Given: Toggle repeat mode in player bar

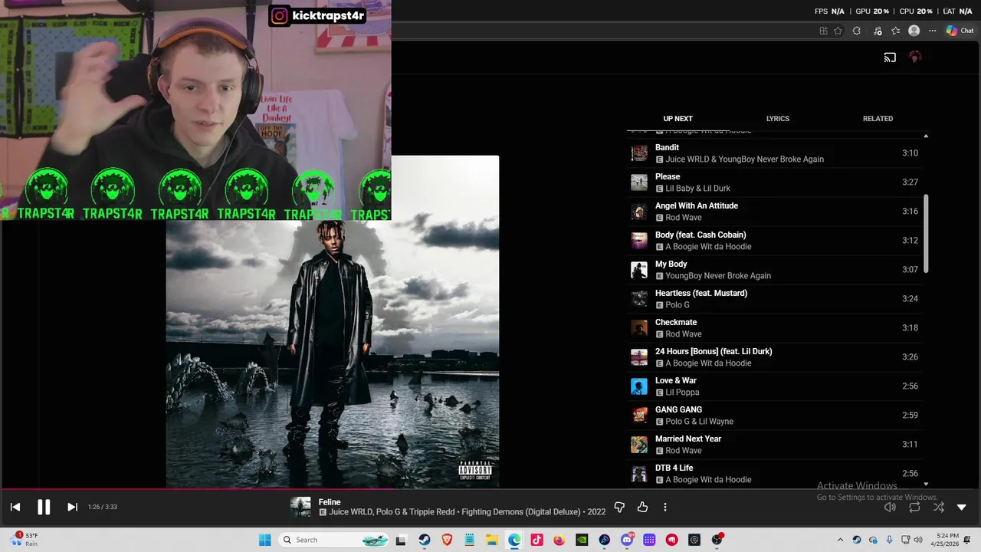Looking at the screenshot, I should (x=914, y=508).
